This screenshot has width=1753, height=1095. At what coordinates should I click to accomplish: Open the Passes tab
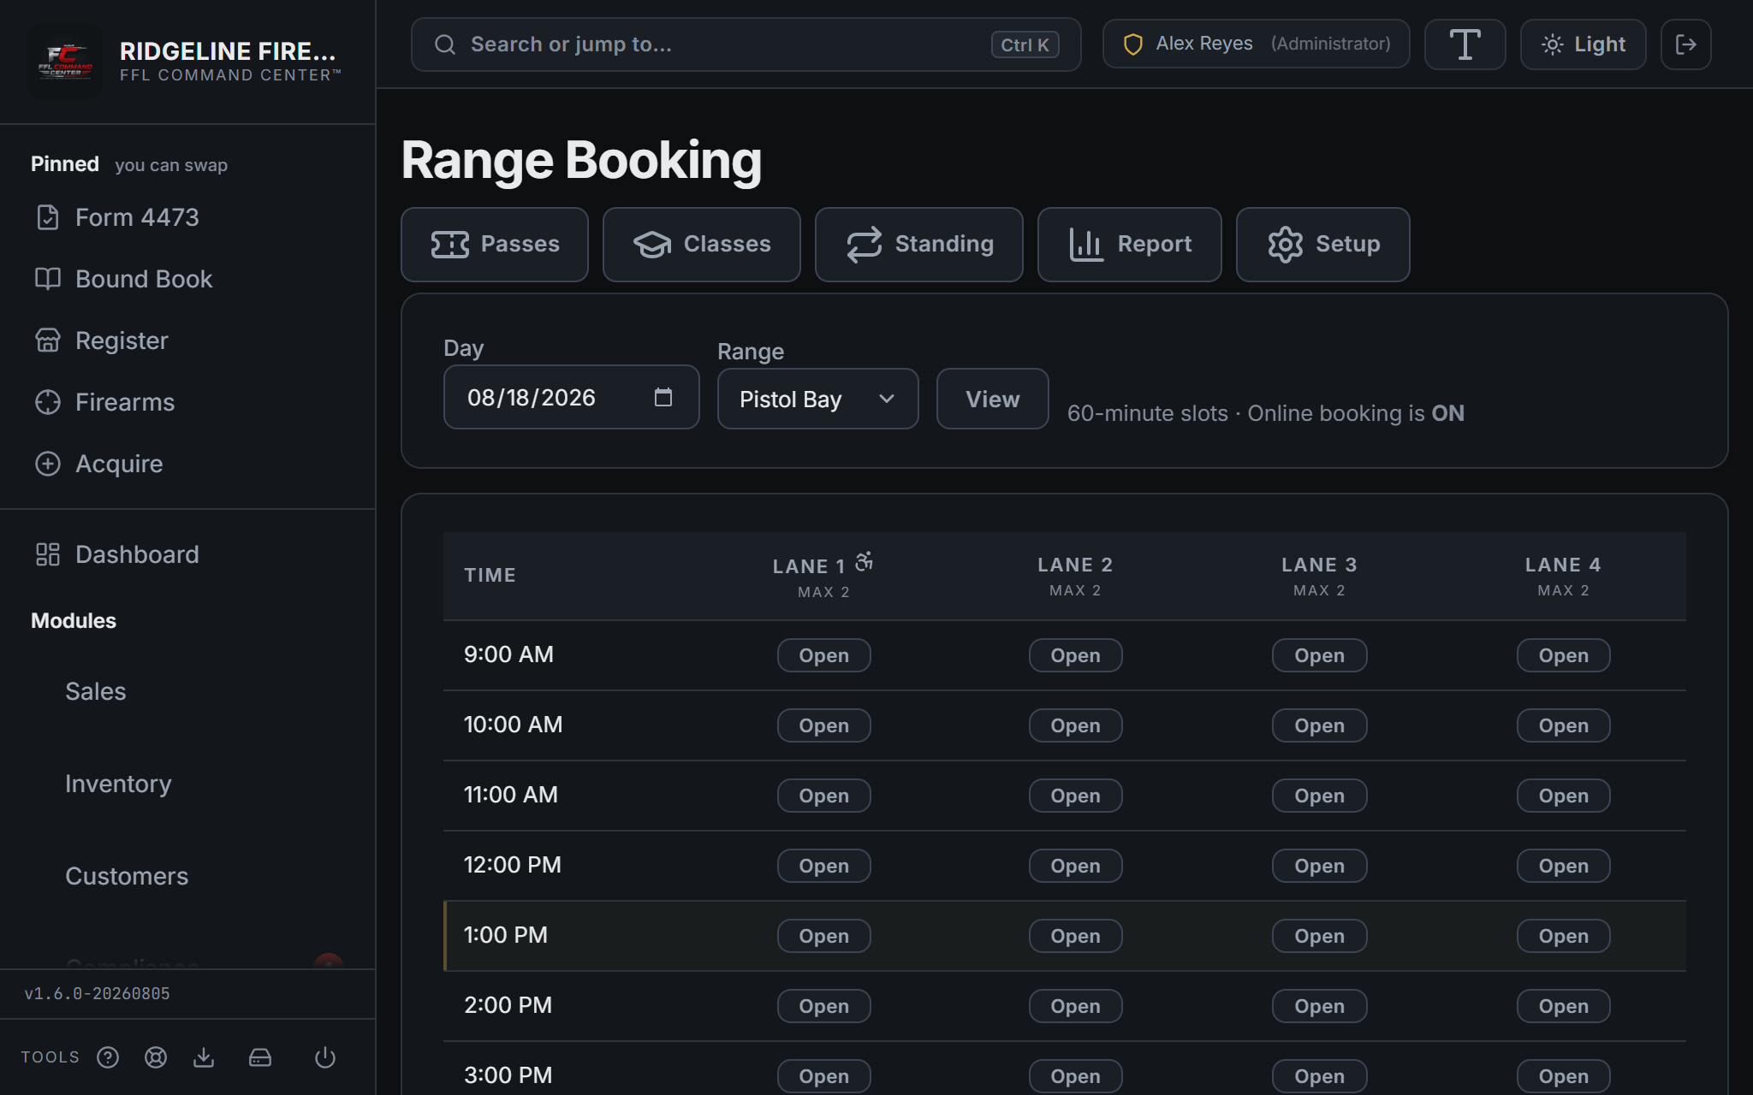[495, 245]
